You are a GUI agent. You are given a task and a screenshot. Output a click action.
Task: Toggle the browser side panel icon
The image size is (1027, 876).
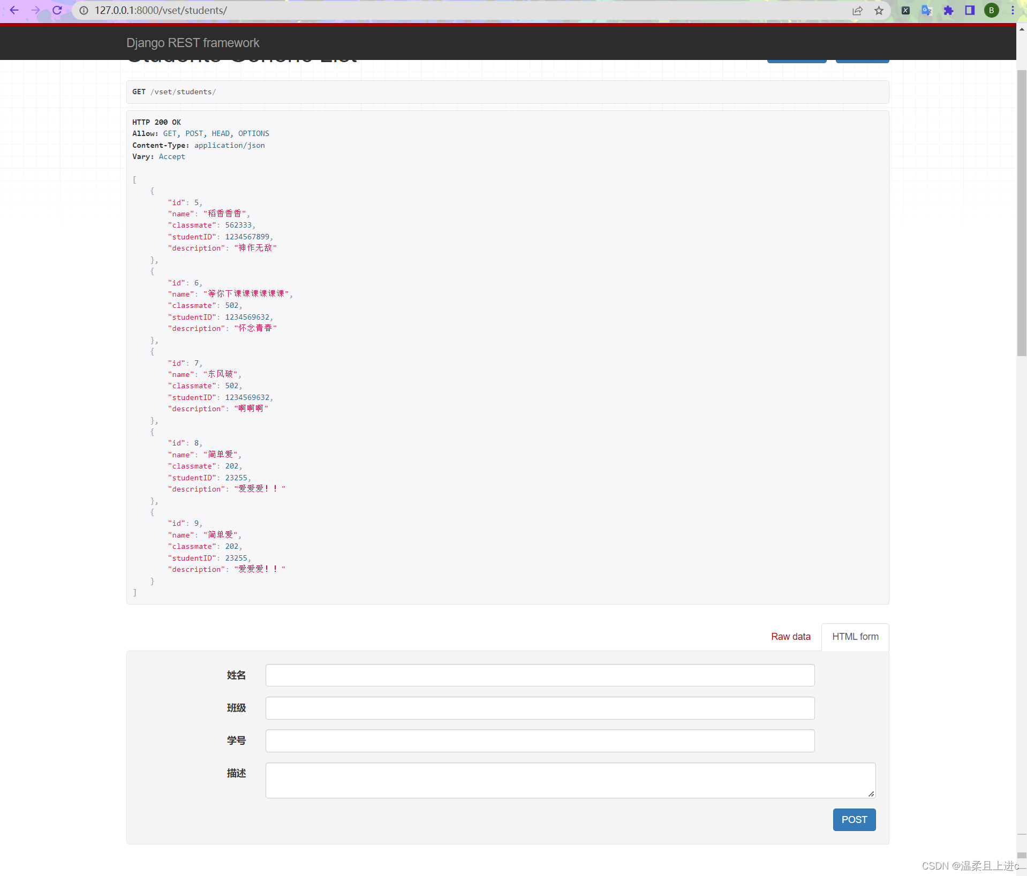point(970,10)
